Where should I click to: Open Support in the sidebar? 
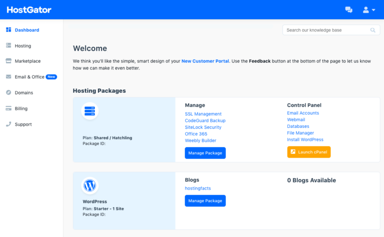[x=23, y=124]
